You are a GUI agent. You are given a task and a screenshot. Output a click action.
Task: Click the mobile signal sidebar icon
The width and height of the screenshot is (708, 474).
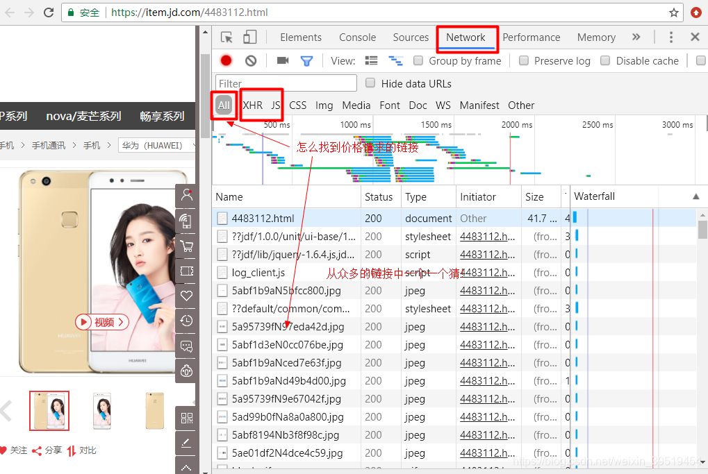point(186,221)
